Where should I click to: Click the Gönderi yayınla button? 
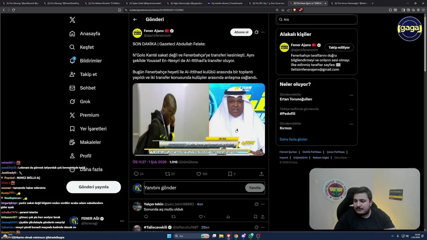93,187
